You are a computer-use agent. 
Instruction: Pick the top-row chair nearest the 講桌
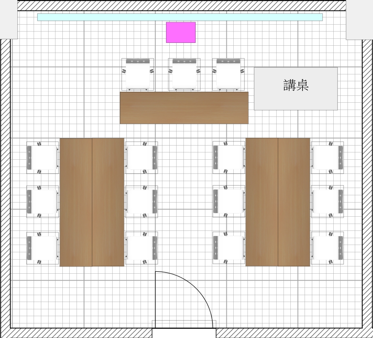click(229, 74)
